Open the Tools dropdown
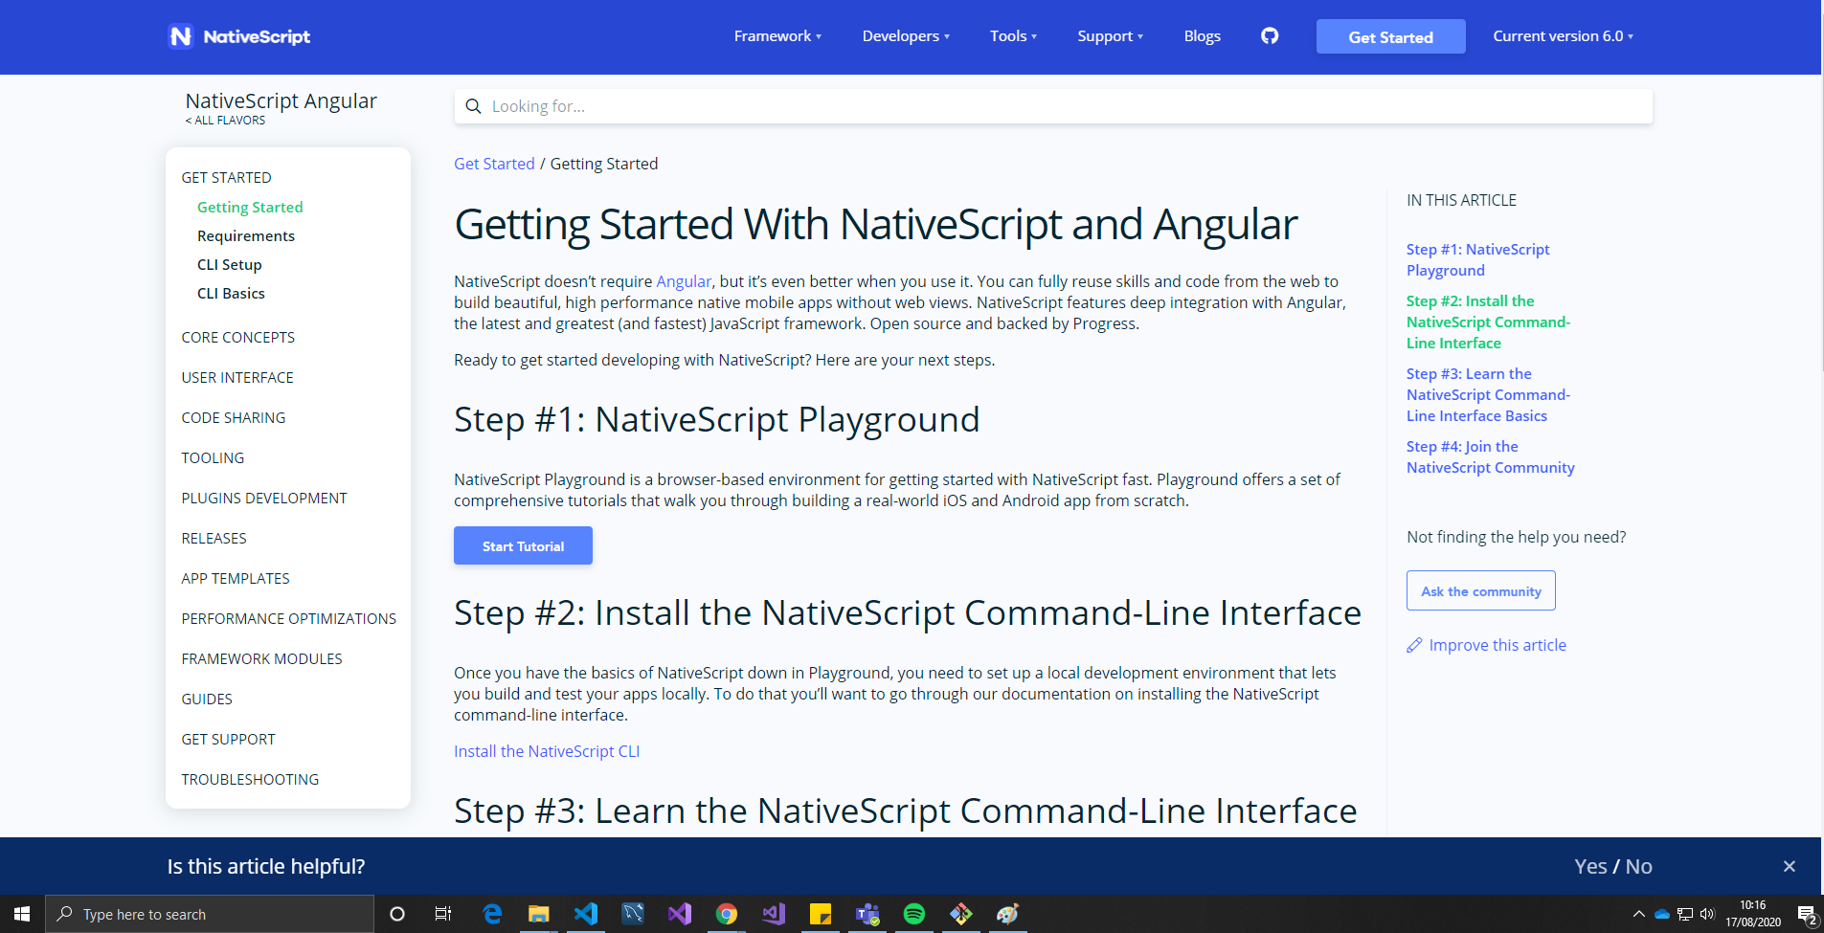This screenshot has height=933, width=1824. pyautogui.click(x=1012, y=35)
